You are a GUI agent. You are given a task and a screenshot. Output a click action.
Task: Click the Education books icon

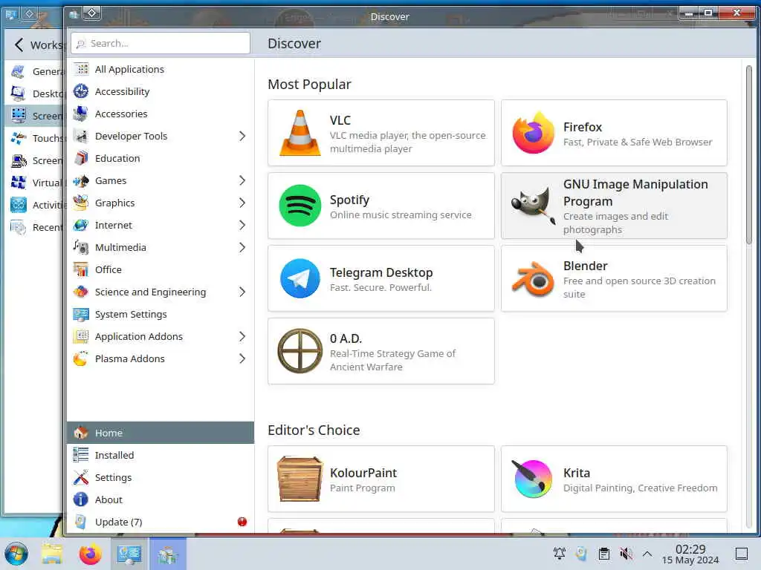81,158
